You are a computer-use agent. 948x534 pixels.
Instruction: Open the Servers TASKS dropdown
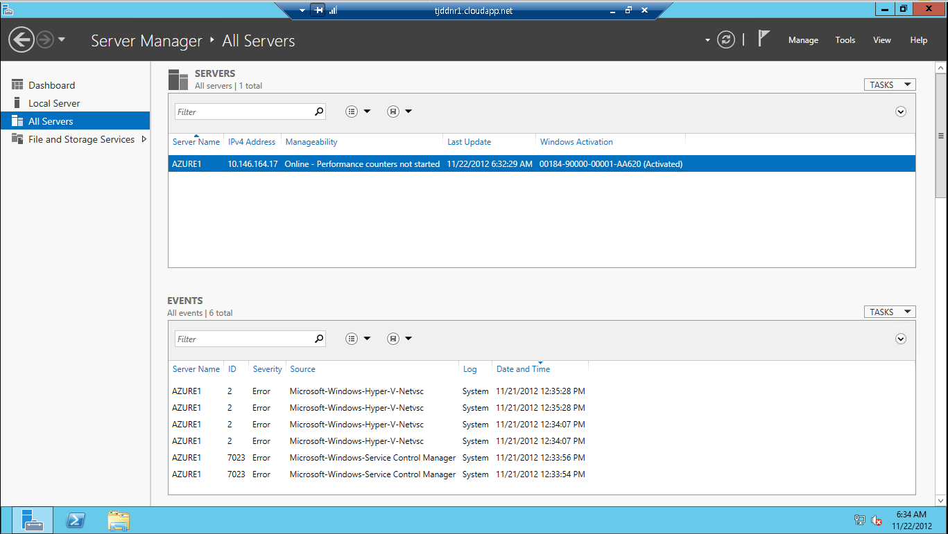pyautogui.click(x=890, y=84)
